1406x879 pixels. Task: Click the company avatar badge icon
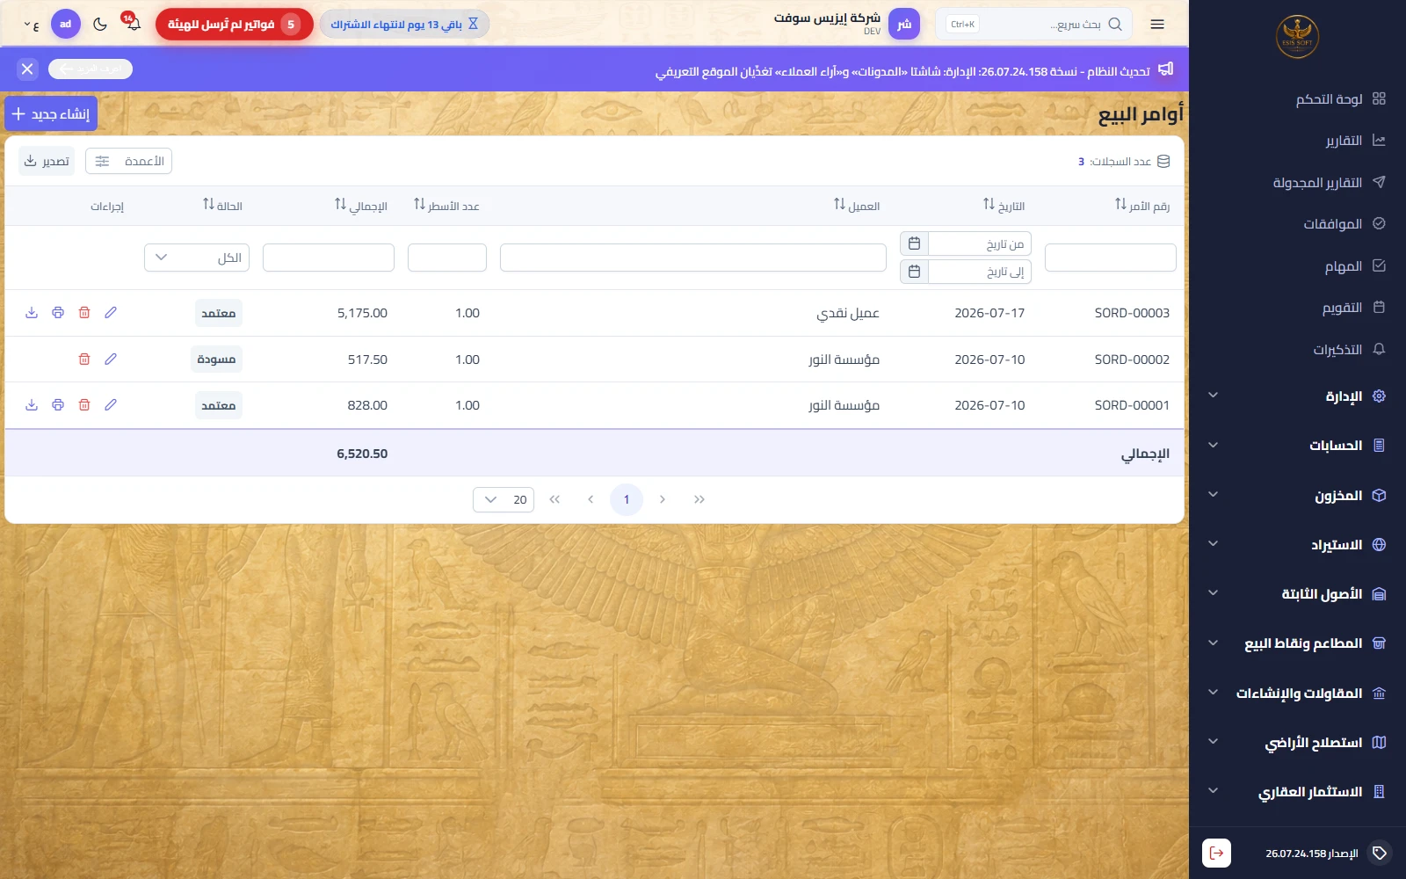tap(904, 25)
